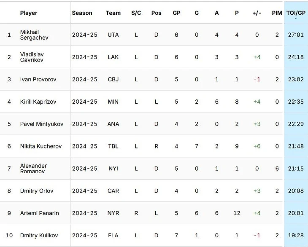The image size is (308, 247).
Task: Sort table by TOI/GP column header
Action: coord(296,13)
